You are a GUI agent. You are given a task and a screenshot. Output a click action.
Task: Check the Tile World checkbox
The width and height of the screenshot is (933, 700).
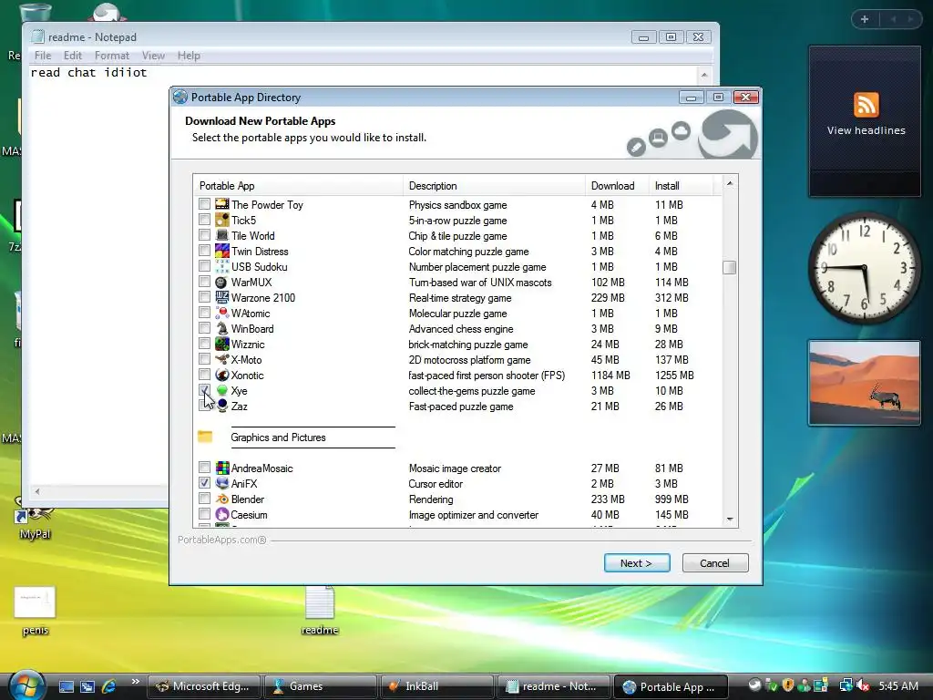(x=204, y=235)
